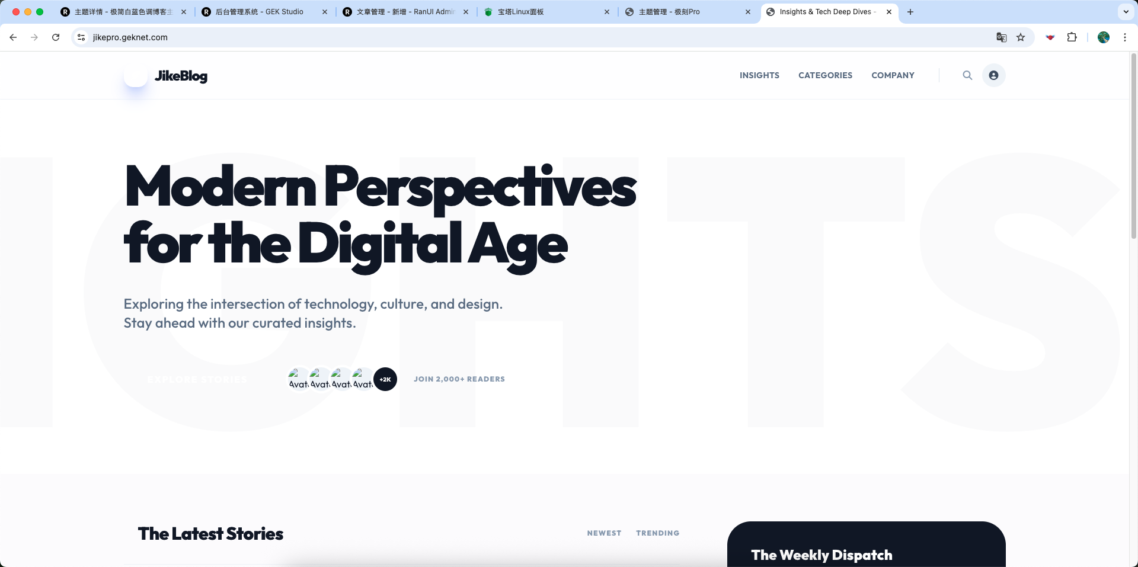The width and height of the screenshot is (1138, 567).
Task: Switch to the 后台管理系统 - GEK Studio tab
Action: tap(261, 12)
